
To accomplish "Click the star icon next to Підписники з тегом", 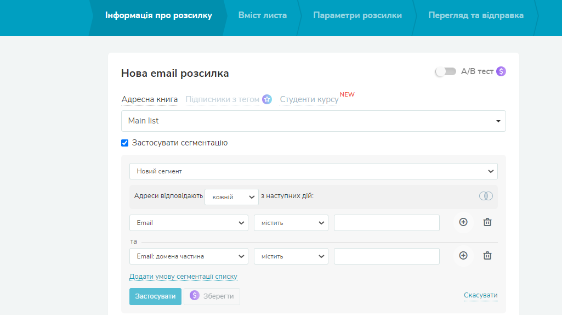I will [267, 99].
